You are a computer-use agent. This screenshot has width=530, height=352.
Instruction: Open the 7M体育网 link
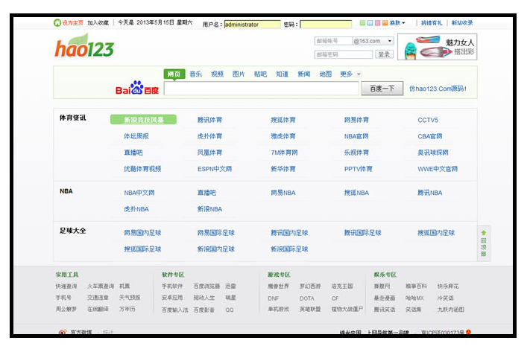pyautogui.click(x=284, y=153)
